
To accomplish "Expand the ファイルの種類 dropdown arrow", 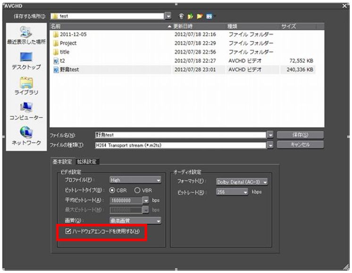I will click(270, 145).
